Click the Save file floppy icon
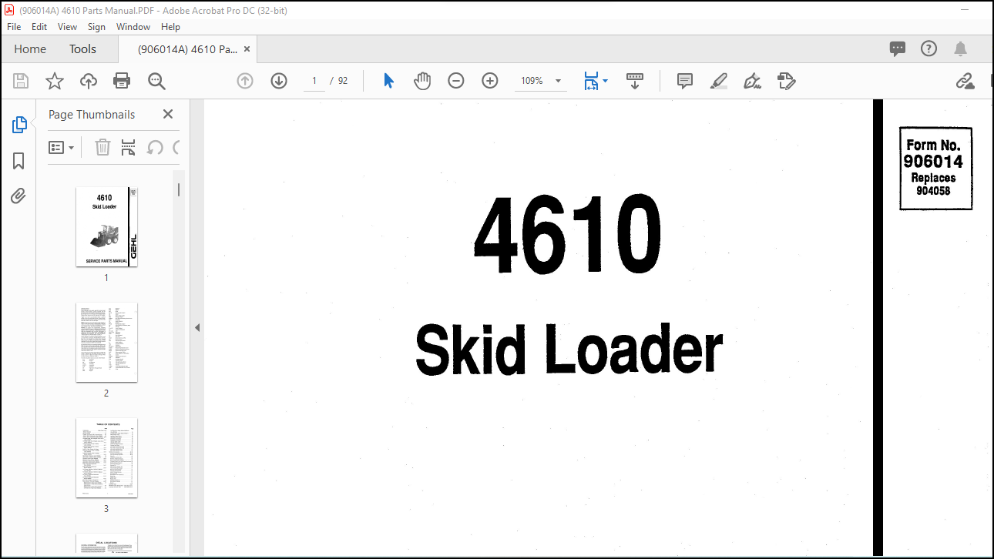The height and width of the screenshot is (559, 994). tap(21, 81)
